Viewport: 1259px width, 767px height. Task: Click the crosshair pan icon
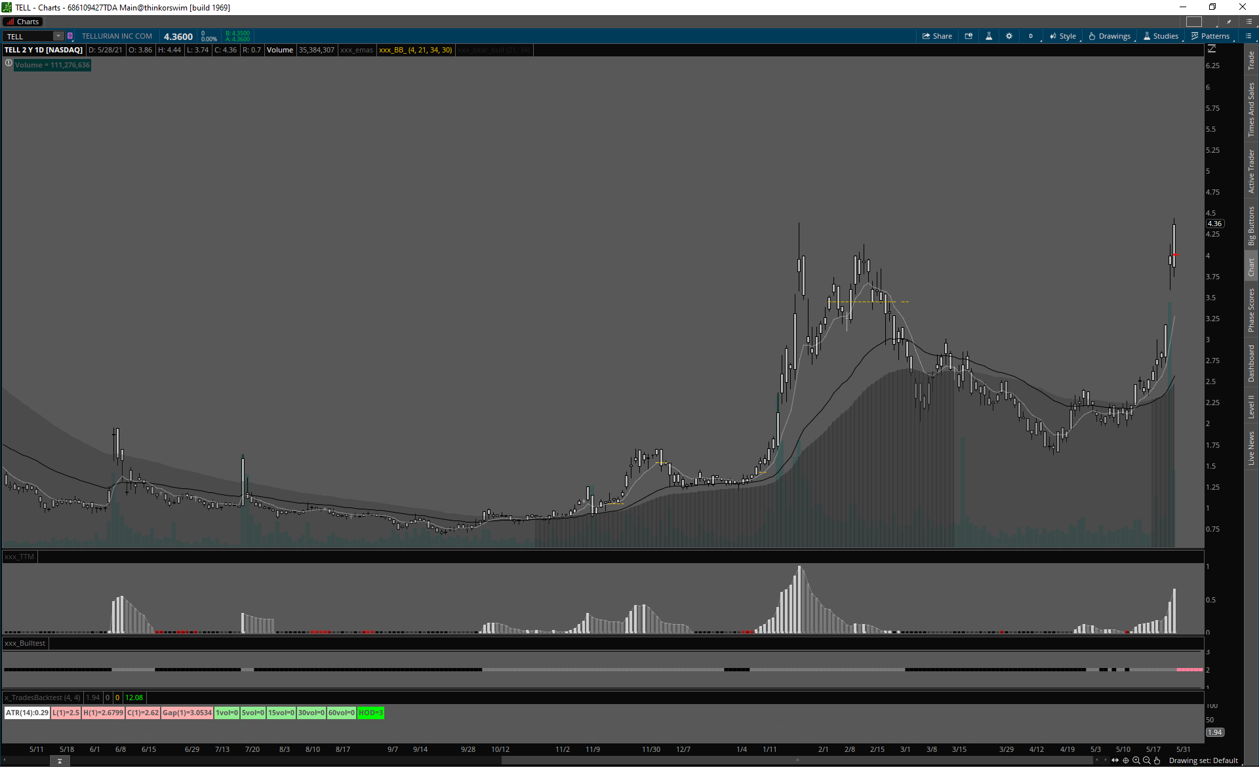click(x=1126, y=760)
